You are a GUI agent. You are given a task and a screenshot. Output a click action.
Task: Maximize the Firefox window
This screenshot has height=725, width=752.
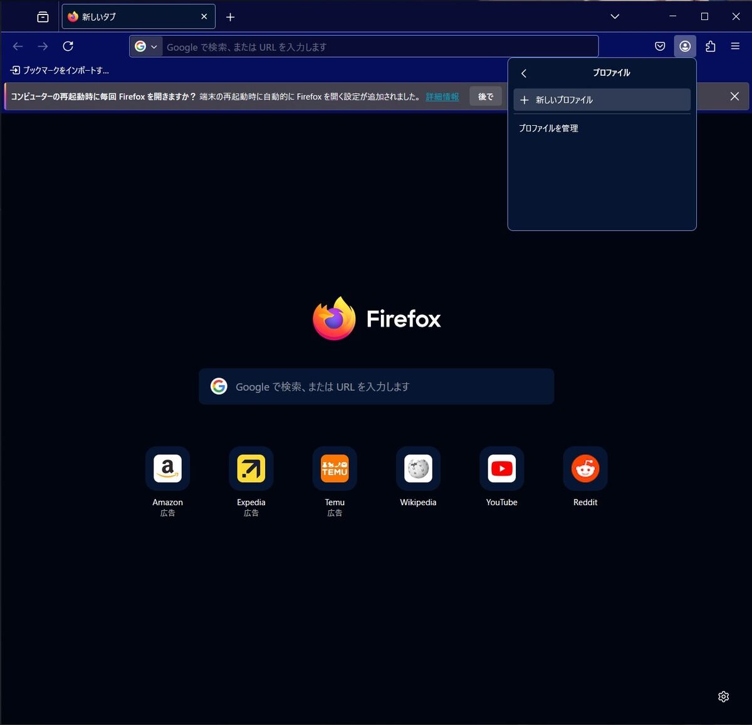point(704,16)
